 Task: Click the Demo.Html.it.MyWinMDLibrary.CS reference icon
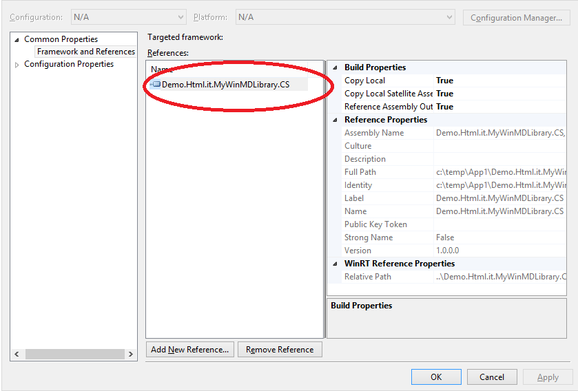coord(156,85)
